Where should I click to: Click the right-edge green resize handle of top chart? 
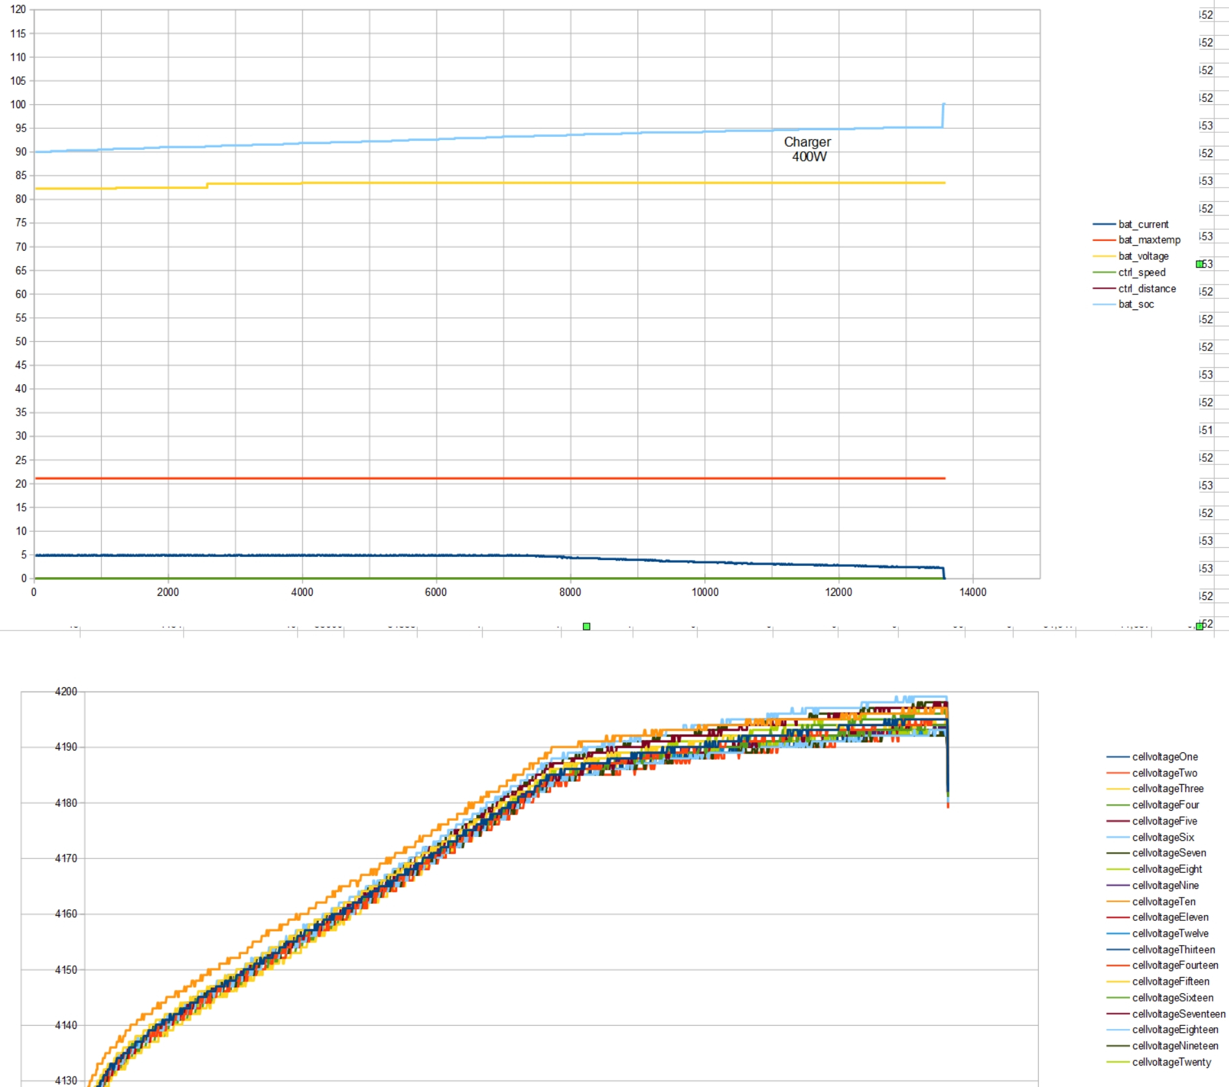tap(1199, 264)
